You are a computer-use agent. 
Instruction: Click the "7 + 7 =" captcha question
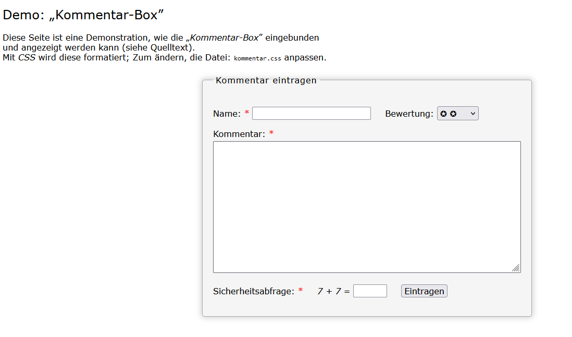pos(333,291)
